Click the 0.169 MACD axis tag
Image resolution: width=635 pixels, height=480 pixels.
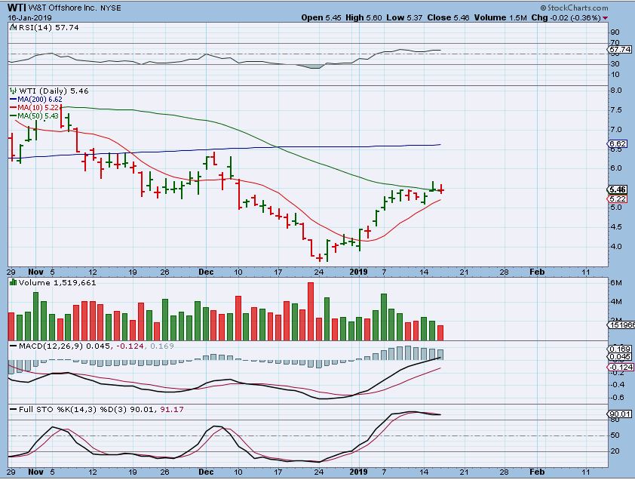click(x=620, y=349)
